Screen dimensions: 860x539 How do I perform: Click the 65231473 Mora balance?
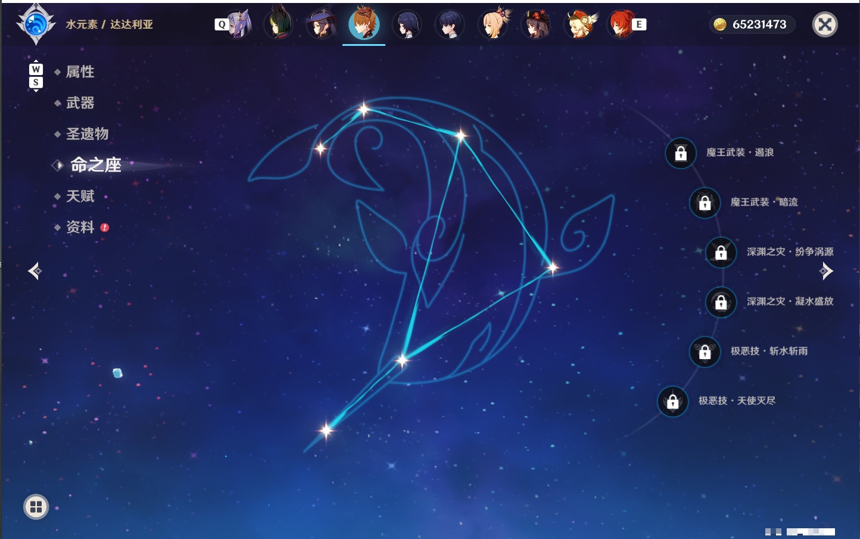pyautogui.click(x=759, y=24)
